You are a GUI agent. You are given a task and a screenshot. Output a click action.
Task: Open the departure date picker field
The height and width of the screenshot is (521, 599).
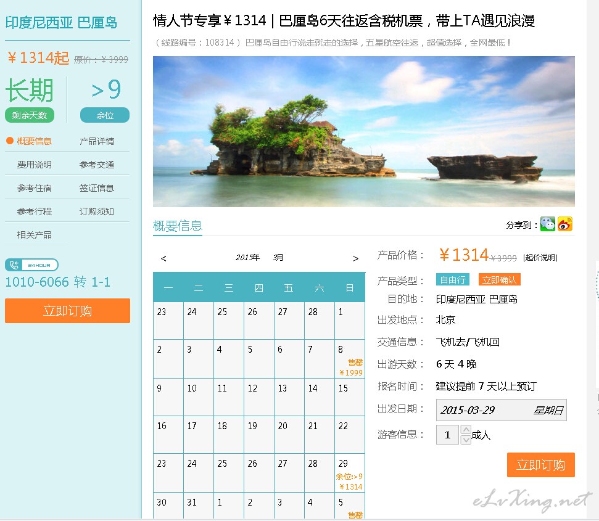(x=501, y=410)
